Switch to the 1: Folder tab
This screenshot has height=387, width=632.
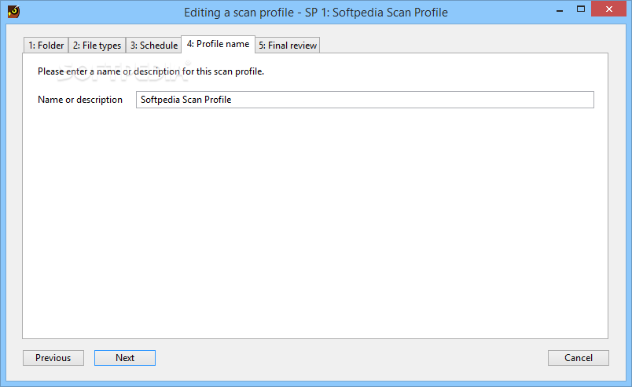[x=46, y=45]
